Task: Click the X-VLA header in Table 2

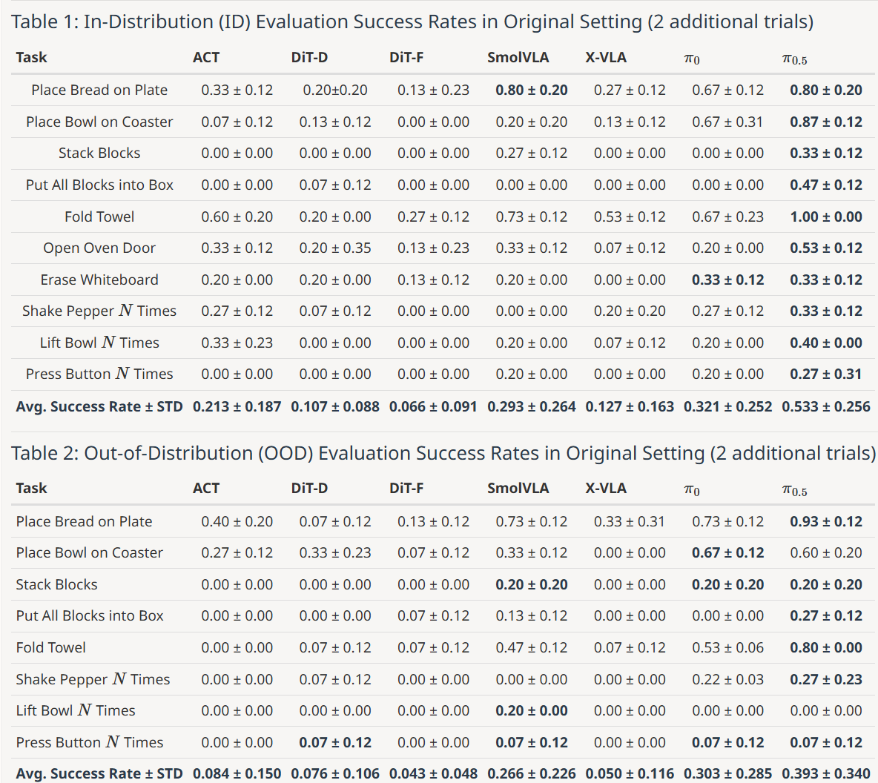Action: [606, 489]
